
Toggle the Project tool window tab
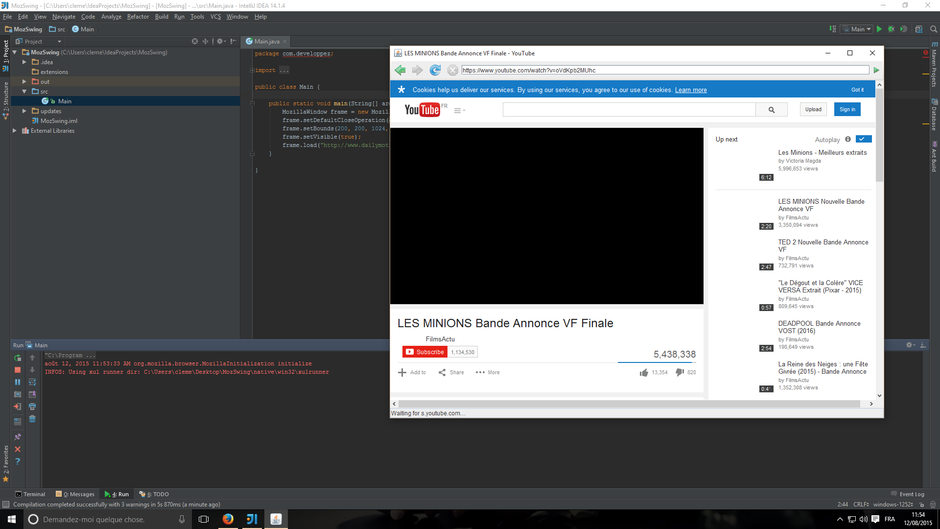tap(5, 55)
